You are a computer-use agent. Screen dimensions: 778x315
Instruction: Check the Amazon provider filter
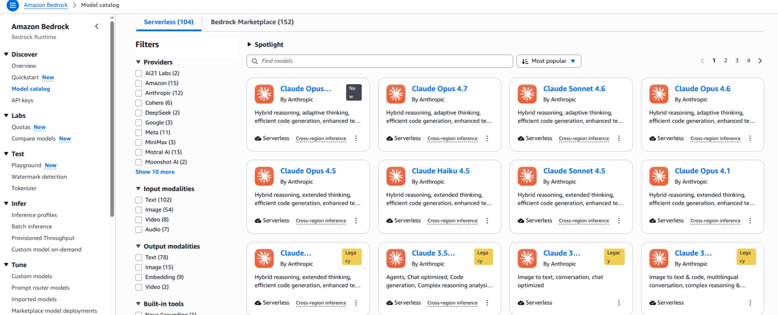[139, 83]
